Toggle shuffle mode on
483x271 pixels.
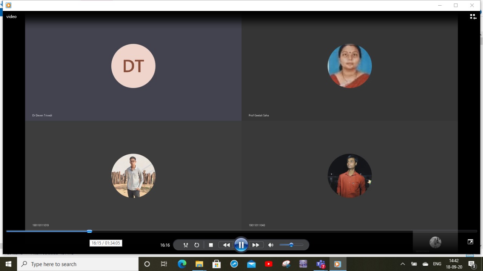pyautogui.click(x=186, y=245)
